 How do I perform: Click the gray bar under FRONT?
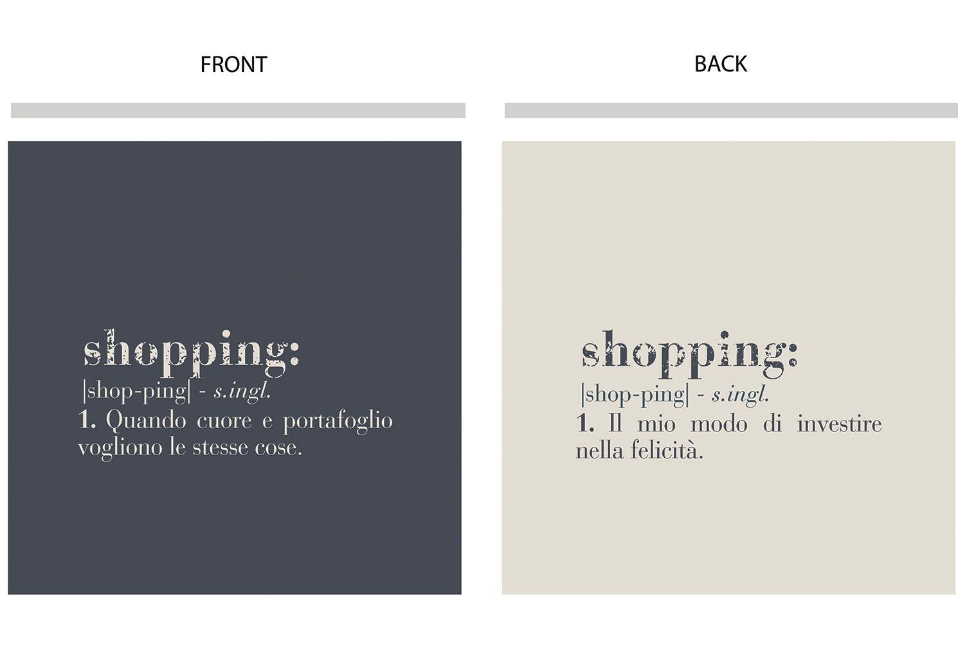coord(238,110)
